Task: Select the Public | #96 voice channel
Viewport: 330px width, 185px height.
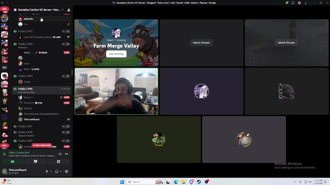Action: (x=42, y=90)
